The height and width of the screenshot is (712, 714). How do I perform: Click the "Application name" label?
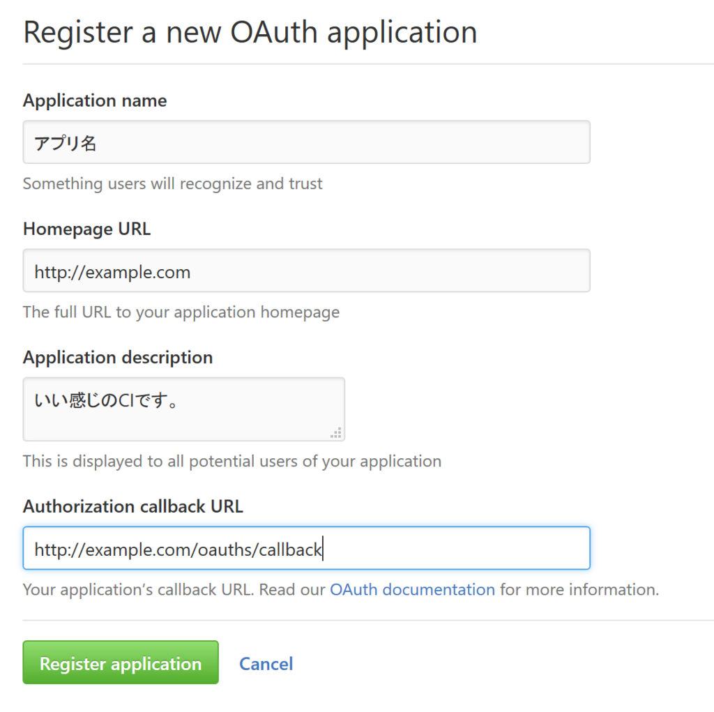tap(95, 100)
